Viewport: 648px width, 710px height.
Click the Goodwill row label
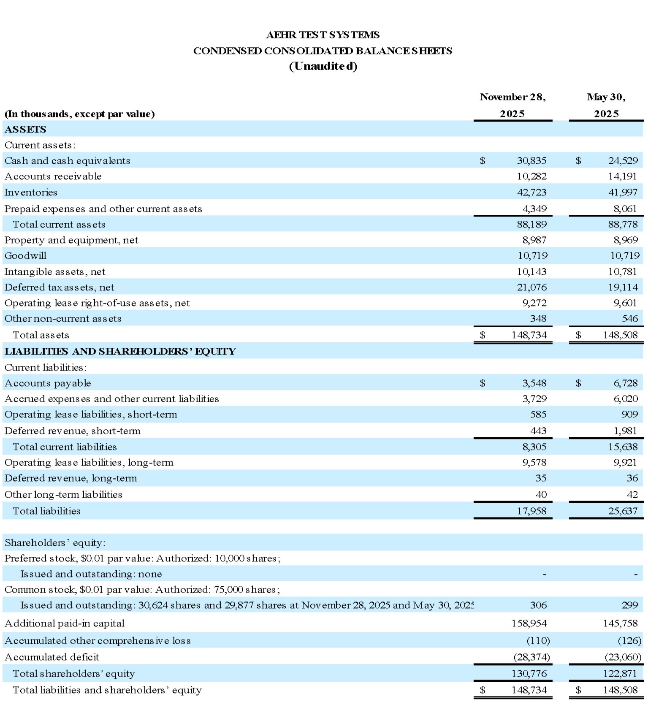click(x=25, y=255)
